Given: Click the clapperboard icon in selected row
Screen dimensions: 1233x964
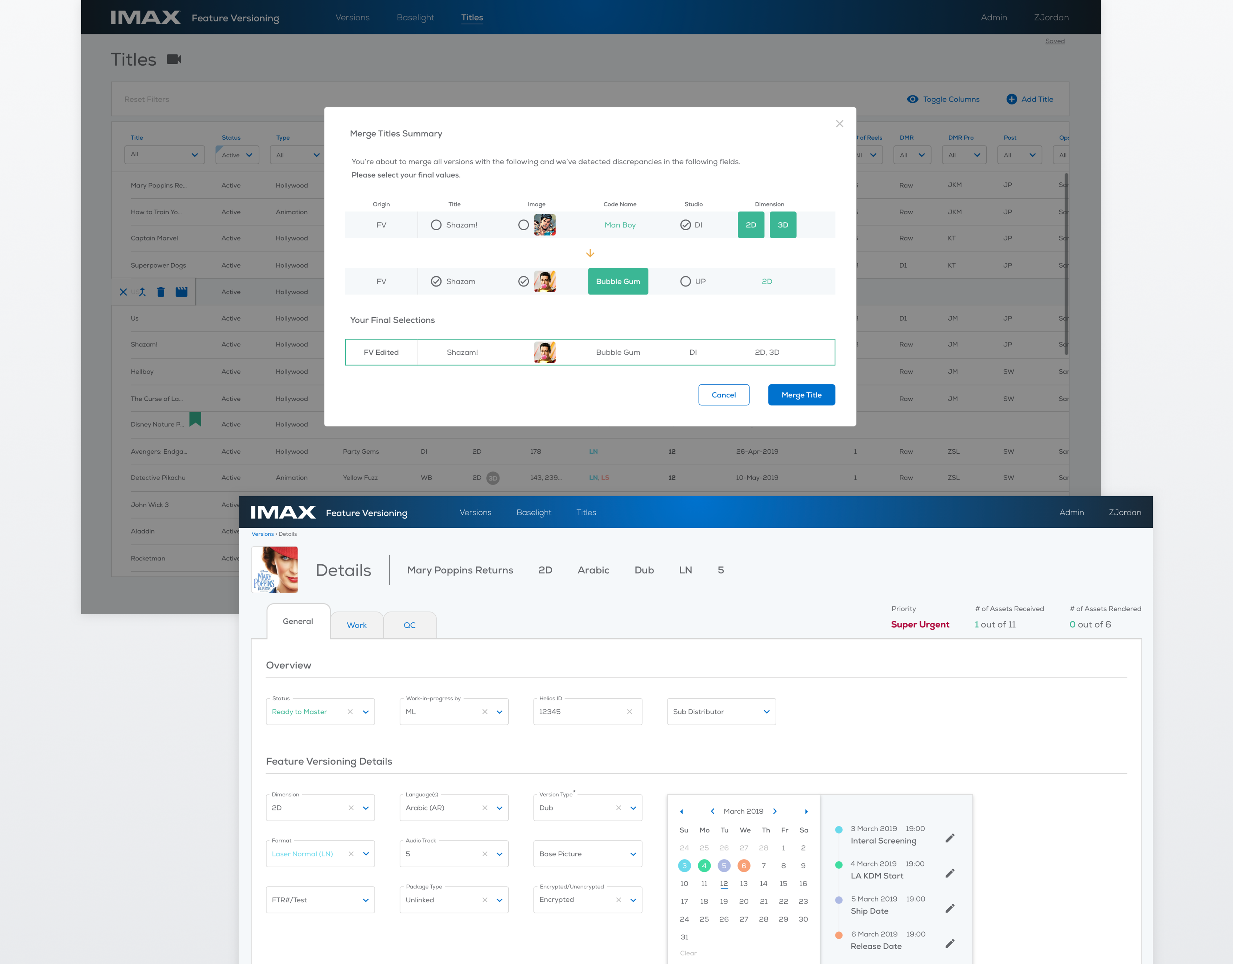Looking at the screenshot, I should pos(181,292).
